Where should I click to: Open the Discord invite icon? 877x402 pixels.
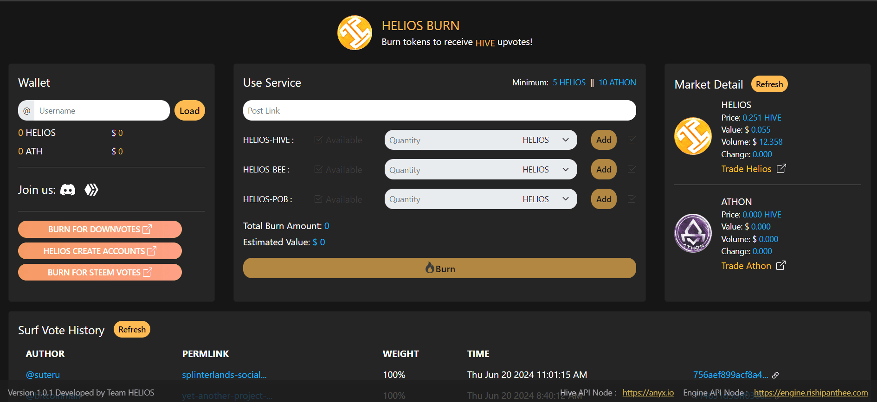click(68, 190)
